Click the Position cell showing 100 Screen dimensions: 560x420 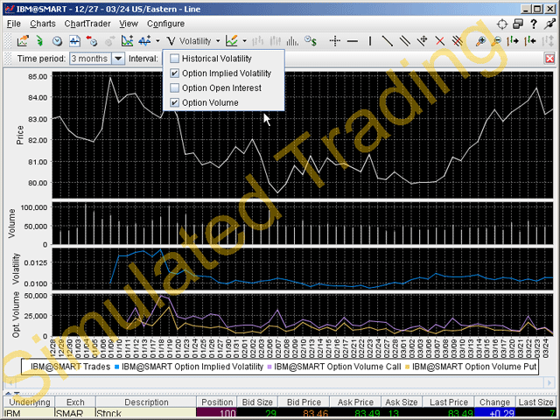[x=217, y=414]
